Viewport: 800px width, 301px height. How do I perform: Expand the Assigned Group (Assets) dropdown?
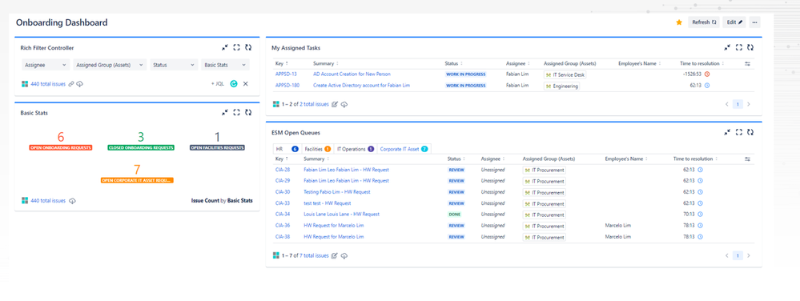click(110, 65)
